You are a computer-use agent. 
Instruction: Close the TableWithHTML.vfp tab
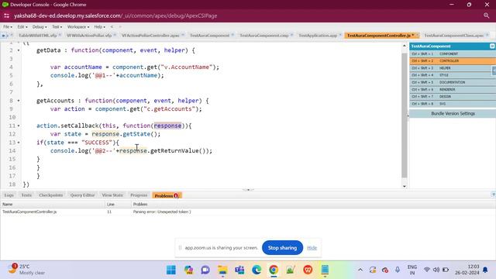(60, 35)
